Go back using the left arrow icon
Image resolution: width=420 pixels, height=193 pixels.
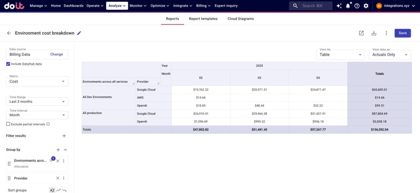(x=9, y=33)
